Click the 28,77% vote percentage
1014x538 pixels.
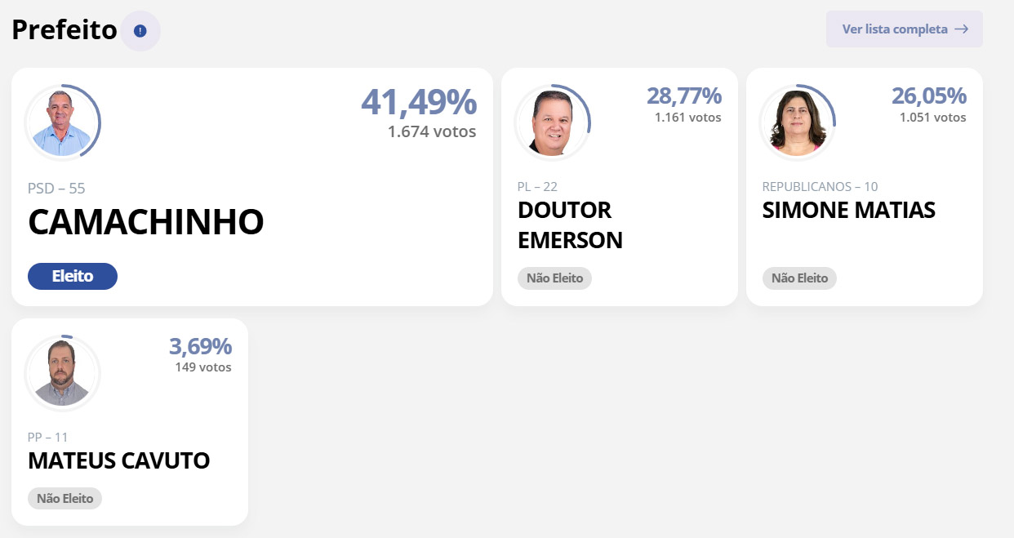click(x=683, y=96)
